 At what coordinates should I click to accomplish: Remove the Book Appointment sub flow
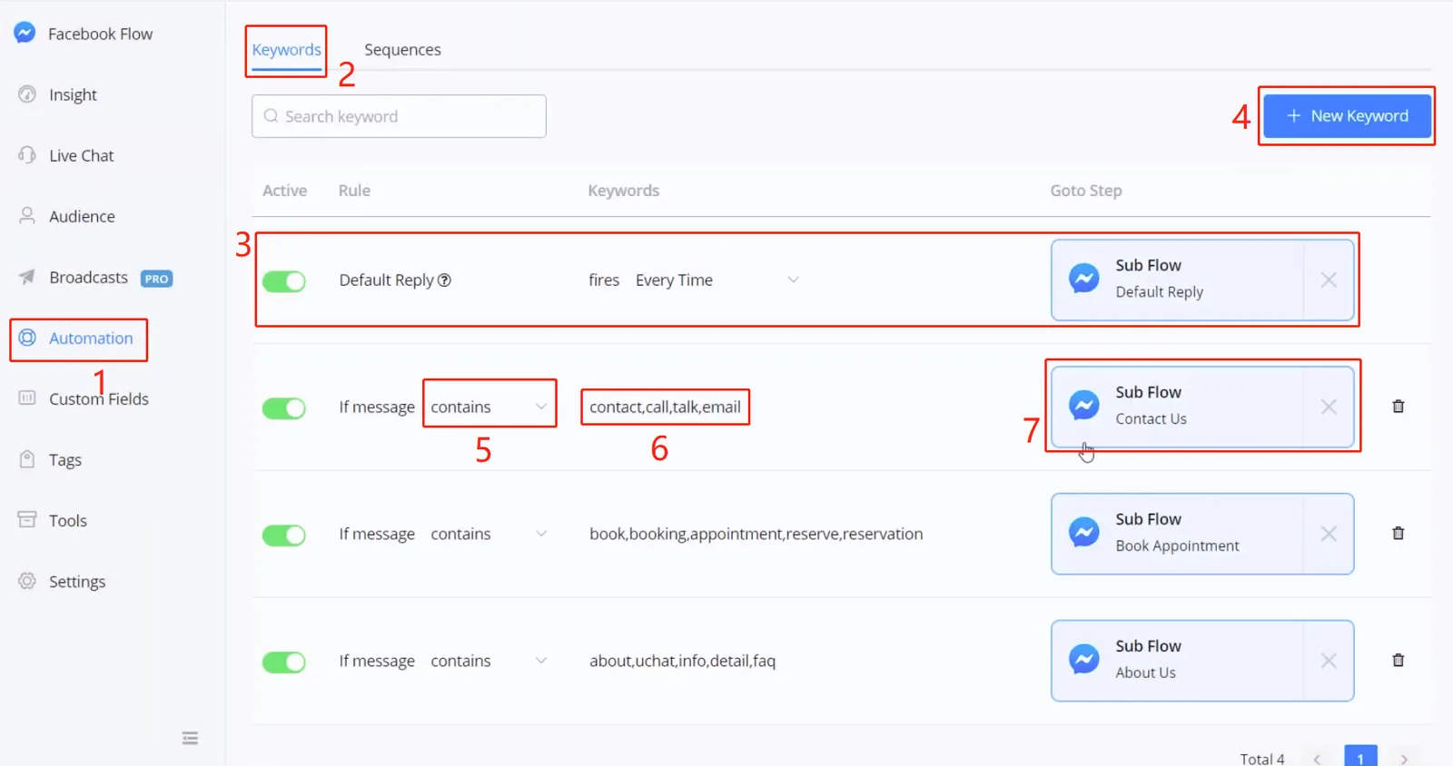[1329, 534]
